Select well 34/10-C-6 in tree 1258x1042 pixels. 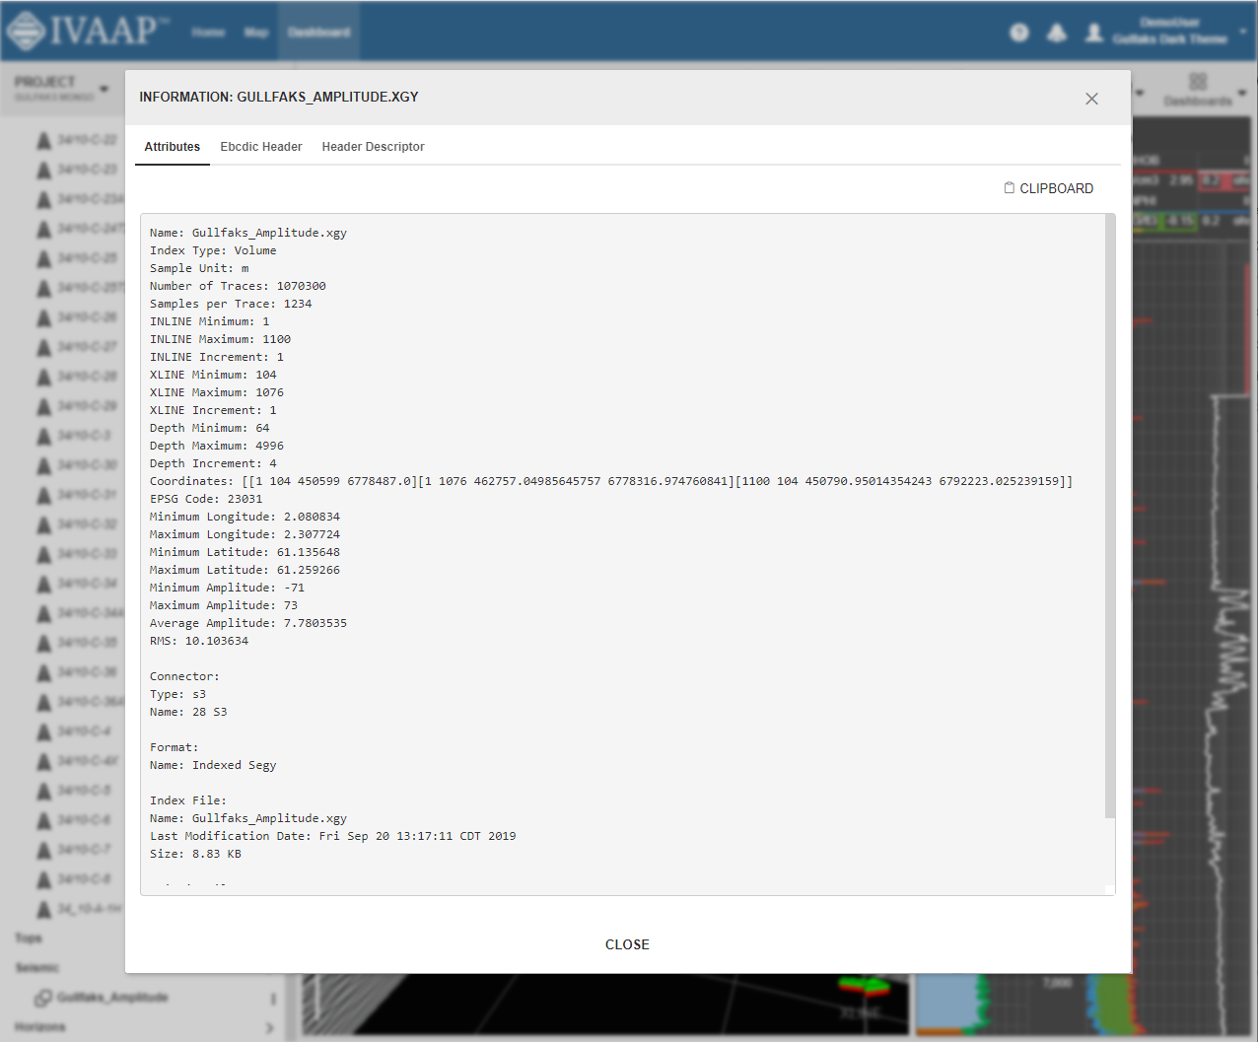tap(84, 820)
